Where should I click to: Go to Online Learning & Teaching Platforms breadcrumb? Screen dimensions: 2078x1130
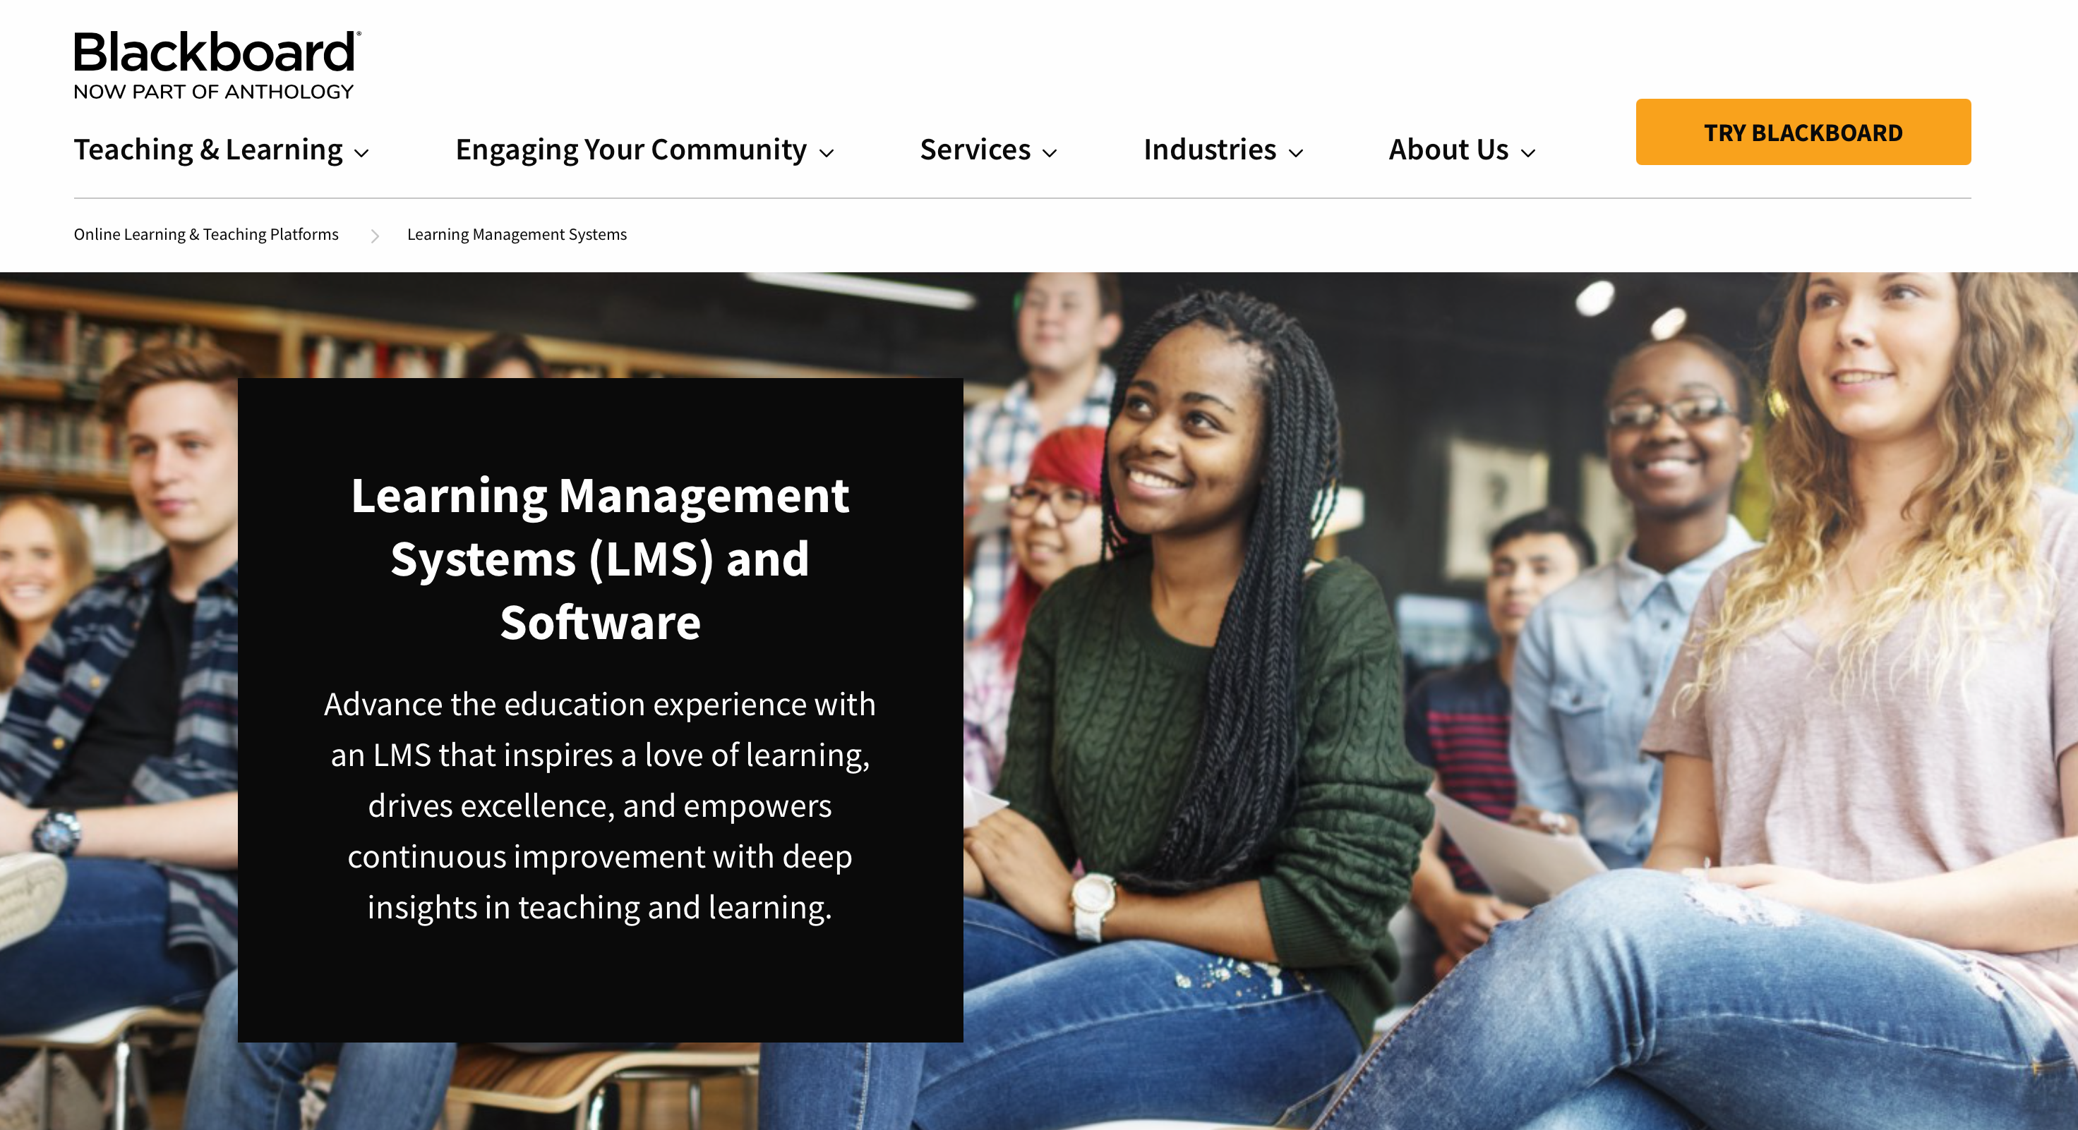pos(205,235)
